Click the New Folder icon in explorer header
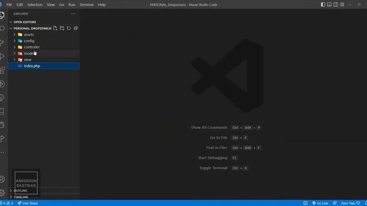Image resolution: width=367 pixels, height=206 pixels. [62, 28]
